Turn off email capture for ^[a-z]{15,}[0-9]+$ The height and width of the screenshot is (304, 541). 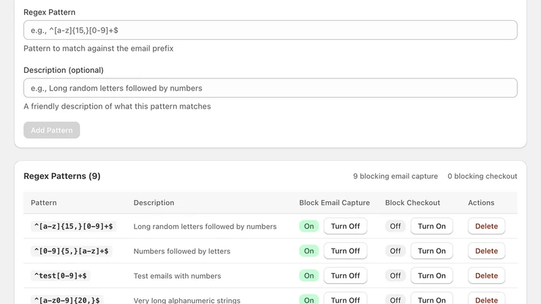click(346, 226)
